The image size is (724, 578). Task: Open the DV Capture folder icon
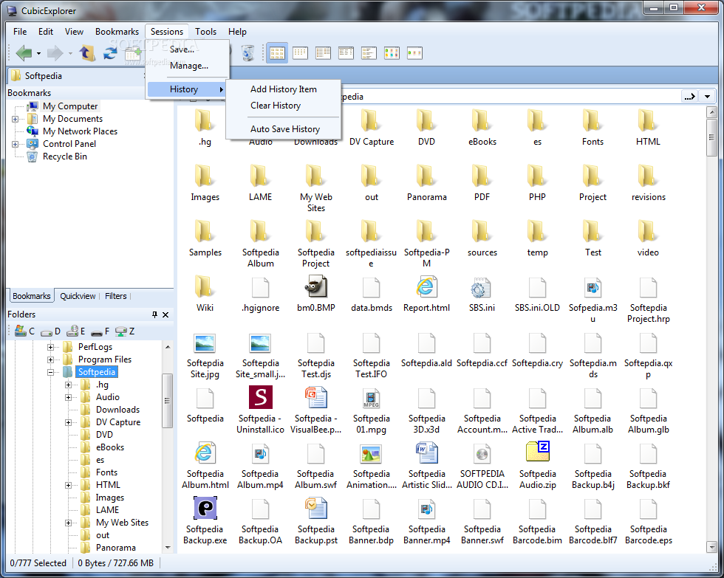tap(371, 121)
